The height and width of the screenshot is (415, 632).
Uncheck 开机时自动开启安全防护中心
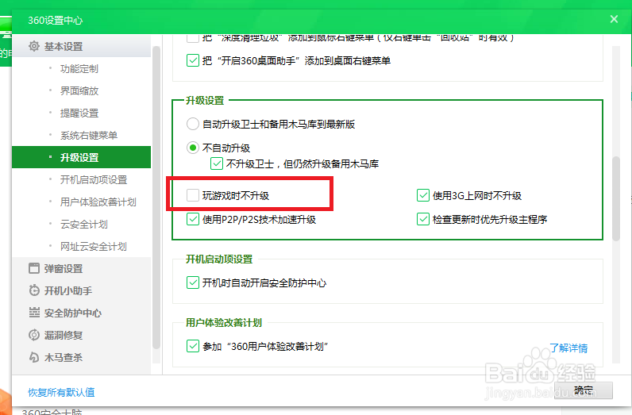pos(193,282)
